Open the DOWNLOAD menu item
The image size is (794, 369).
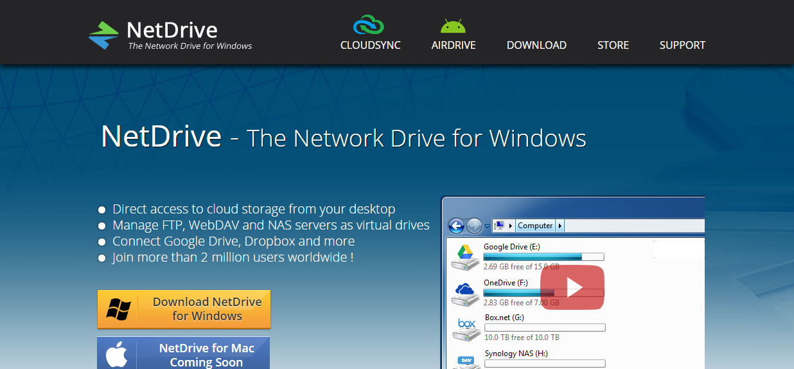coord(536,45)
